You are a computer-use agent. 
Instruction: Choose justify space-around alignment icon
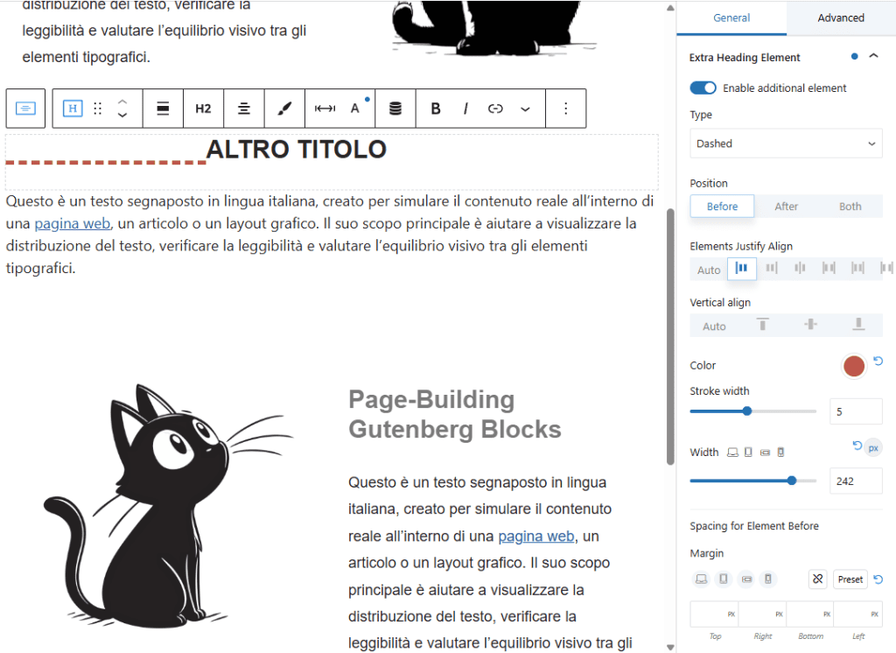tap(857, 268)
